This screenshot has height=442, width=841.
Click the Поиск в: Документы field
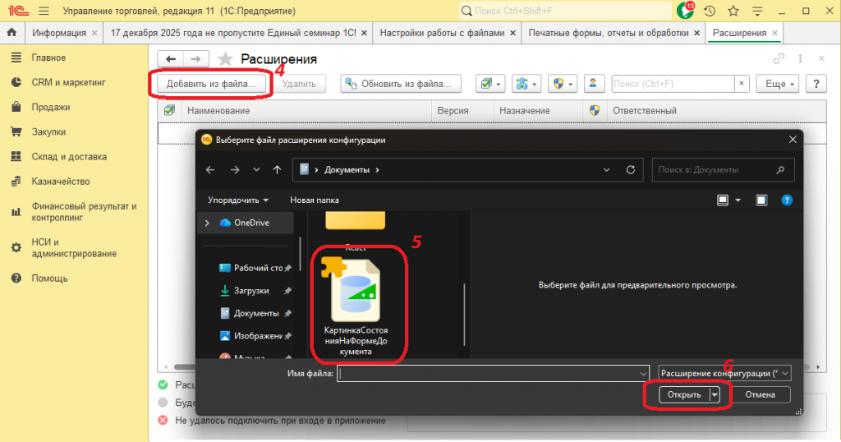click(723, 169)
